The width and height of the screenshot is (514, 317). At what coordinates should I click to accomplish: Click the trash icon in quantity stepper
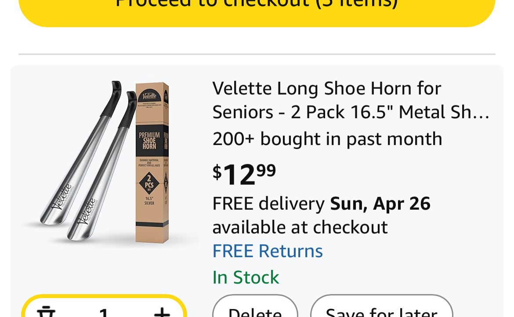pyautogui.click(x=46, y=312)
